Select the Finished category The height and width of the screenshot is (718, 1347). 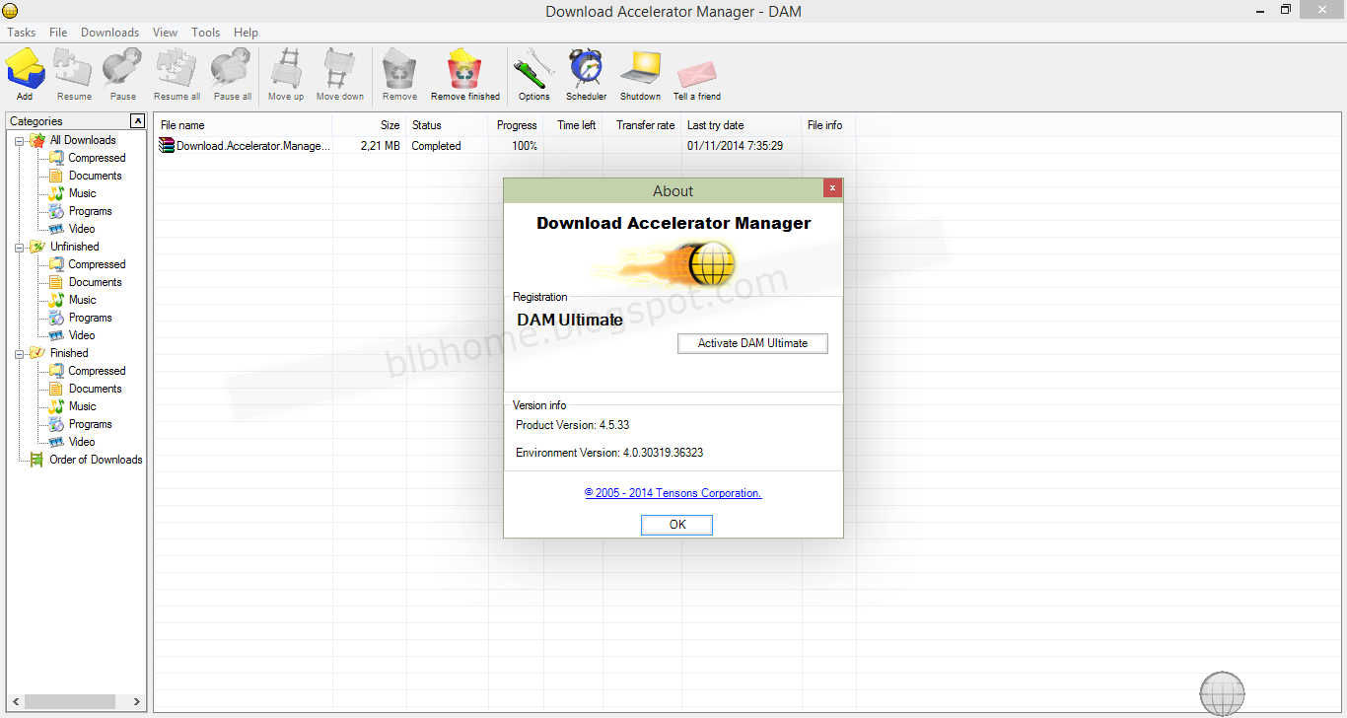click(69, 353)
